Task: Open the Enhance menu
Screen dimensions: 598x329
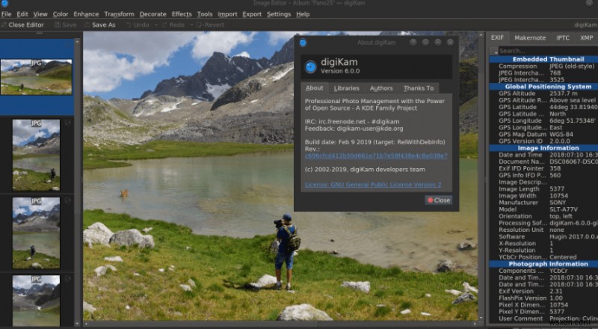Action: point(86,14)
